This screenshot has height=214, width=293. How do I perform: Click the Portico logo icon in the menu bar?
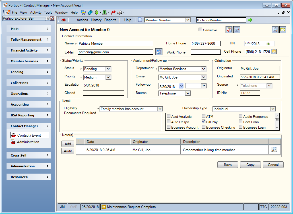point(7,13)
